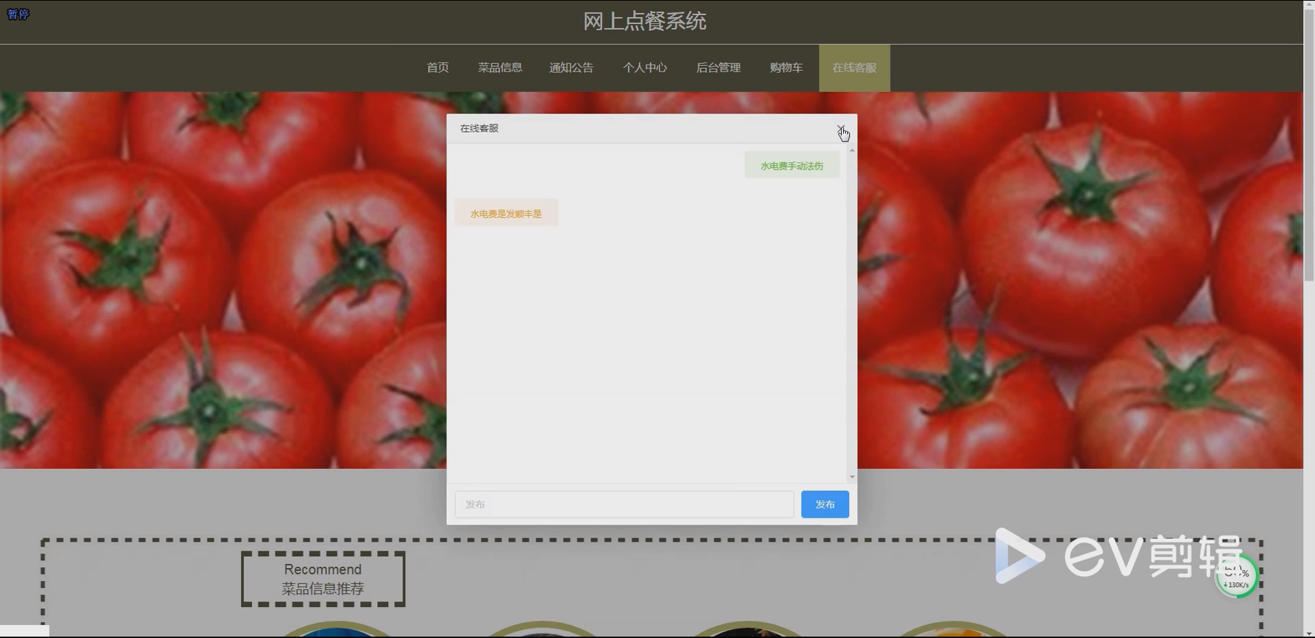Screen dimensions: 1315x638
Task: Click the 暂停 label at top left
Action: (x=18, y=14)
